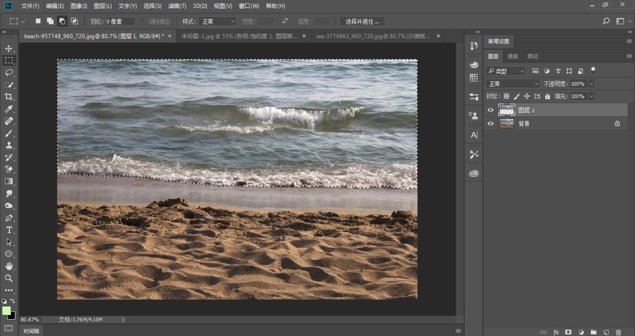Click the delete layer trash icon

click(618, 332)
